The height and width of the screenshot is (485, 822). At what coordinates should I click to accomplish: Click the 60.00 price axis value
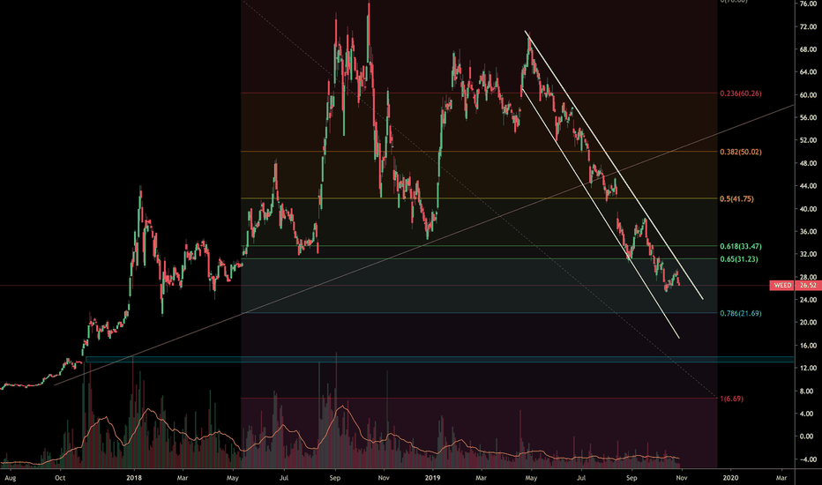pyautogui.click(x=808, y=95)
